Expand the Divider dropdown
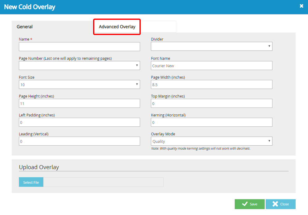 tap(212, 46)
